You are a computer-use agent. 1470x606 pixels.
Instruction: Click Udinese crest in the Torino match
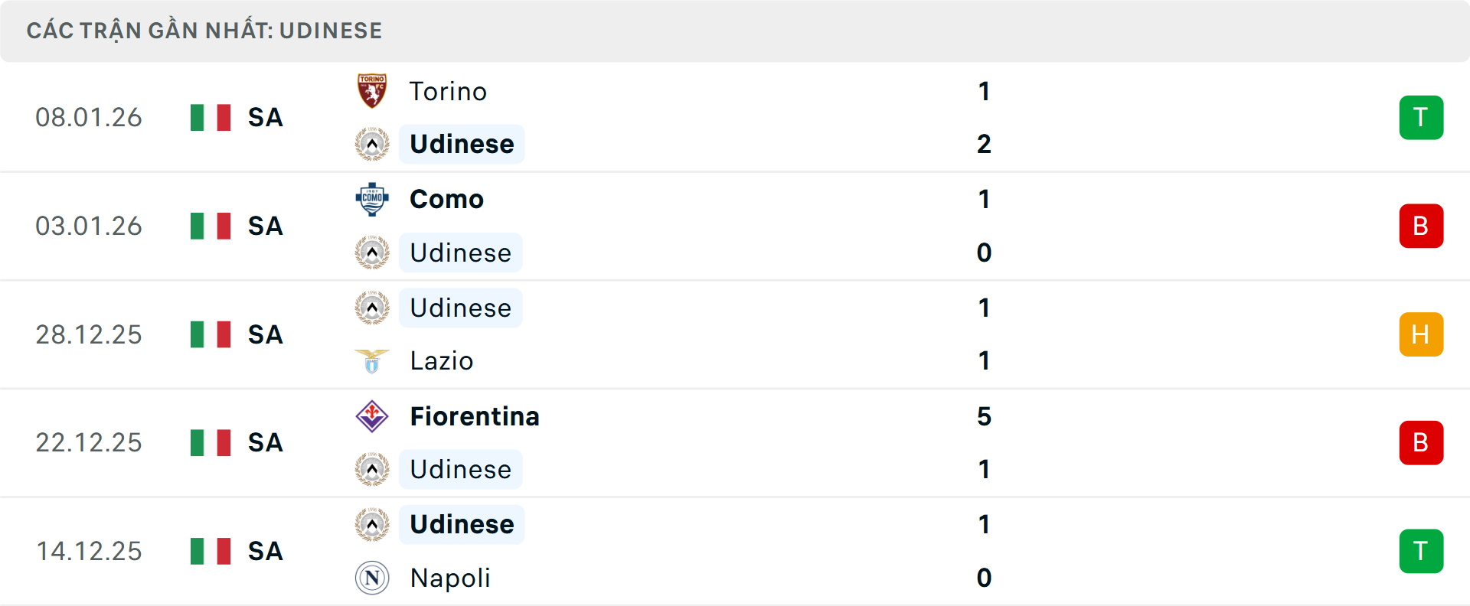[372, 144]
